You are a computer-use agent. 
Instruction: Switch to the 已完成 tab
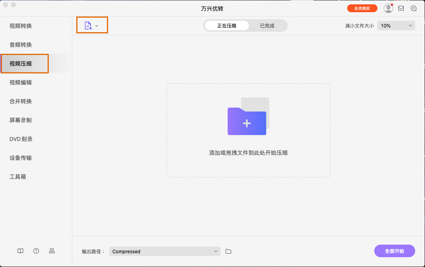267,25
